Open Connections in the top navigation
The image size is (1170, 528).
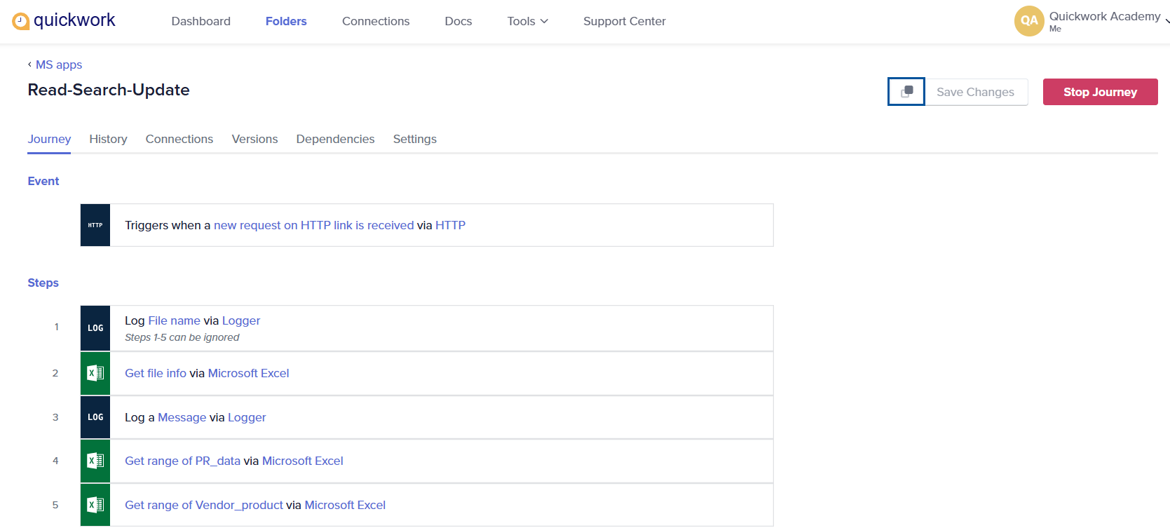pos(376,21)
